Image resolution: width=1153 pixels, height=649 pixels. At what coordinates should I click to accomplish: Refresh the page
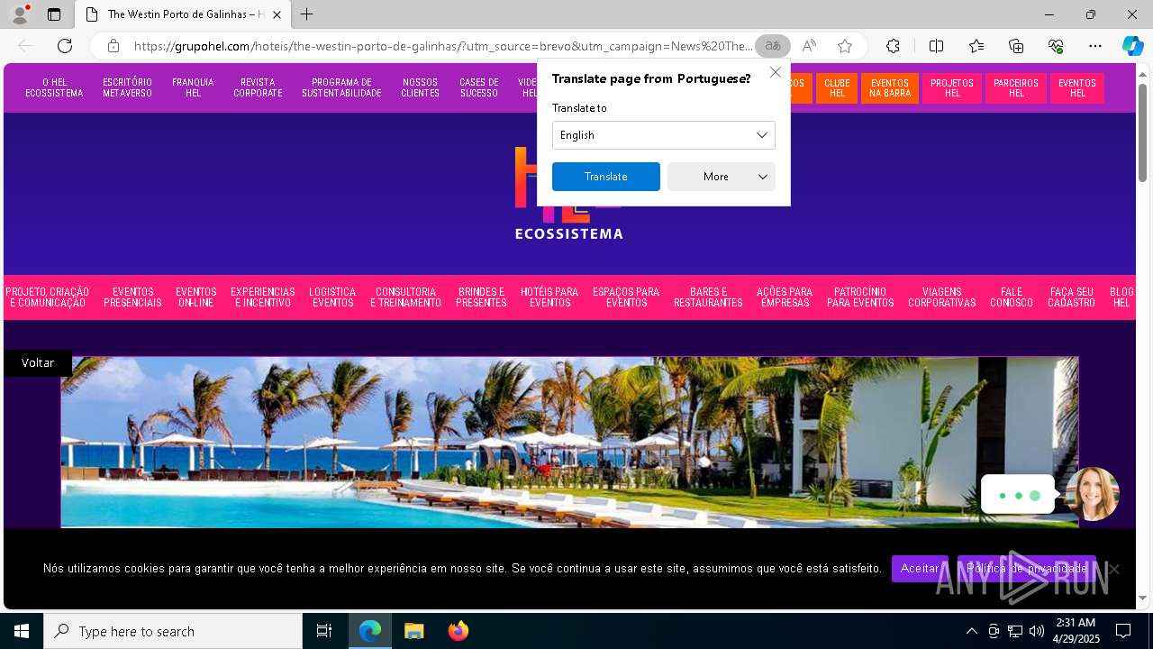pos(65,46)
